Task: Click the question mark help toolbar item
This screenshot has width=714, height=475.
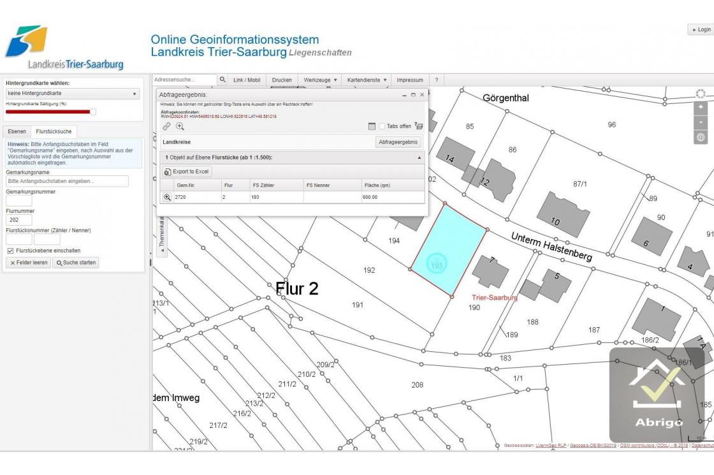Action: 436,80
